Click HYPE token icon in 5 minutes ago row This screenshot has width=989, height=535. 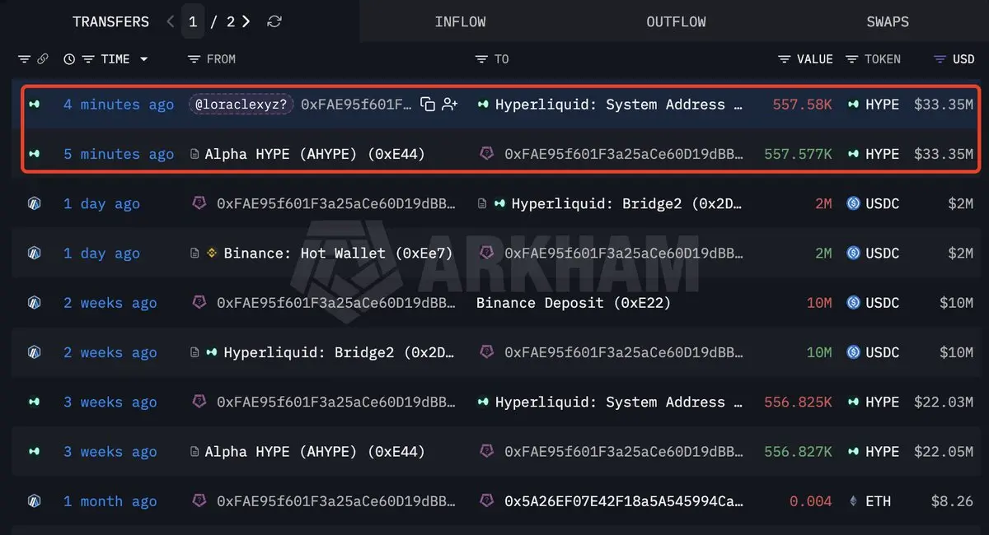click(853, 154)
